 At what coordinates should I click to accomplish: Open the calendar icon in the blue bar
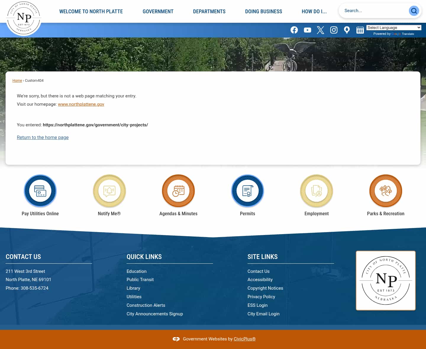[x=360, y=30]
